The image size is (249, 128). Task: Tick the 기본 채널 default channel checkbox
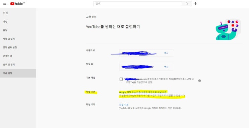coord(121,79)
